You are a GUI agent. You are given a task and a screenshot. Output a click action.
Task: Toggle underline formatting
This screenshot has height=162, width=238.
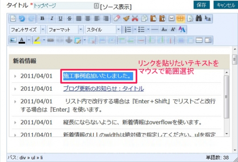coord(61,19)
